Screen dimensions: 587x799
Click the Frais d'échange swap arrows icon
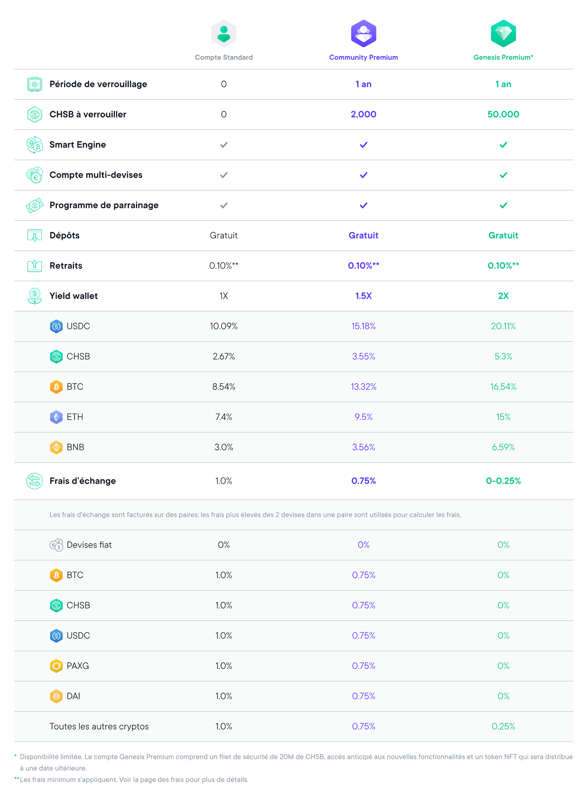tap(35, 481)
